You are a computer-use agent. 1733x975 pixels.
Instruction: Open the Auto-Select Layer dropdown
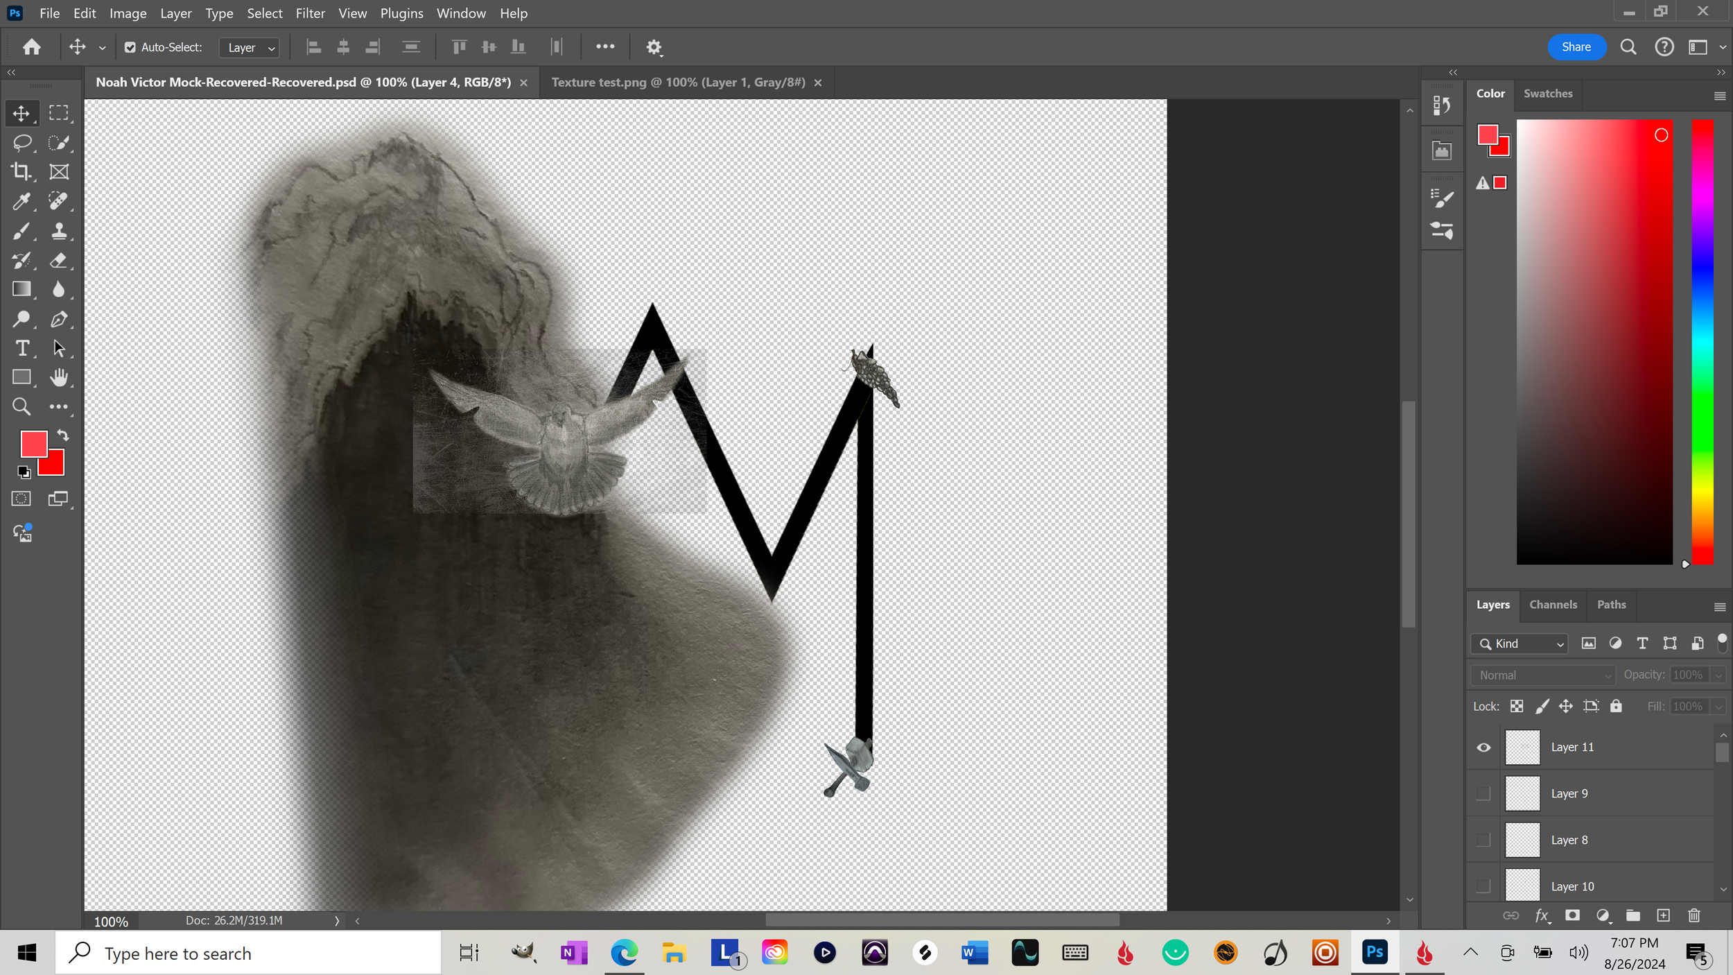250,48
